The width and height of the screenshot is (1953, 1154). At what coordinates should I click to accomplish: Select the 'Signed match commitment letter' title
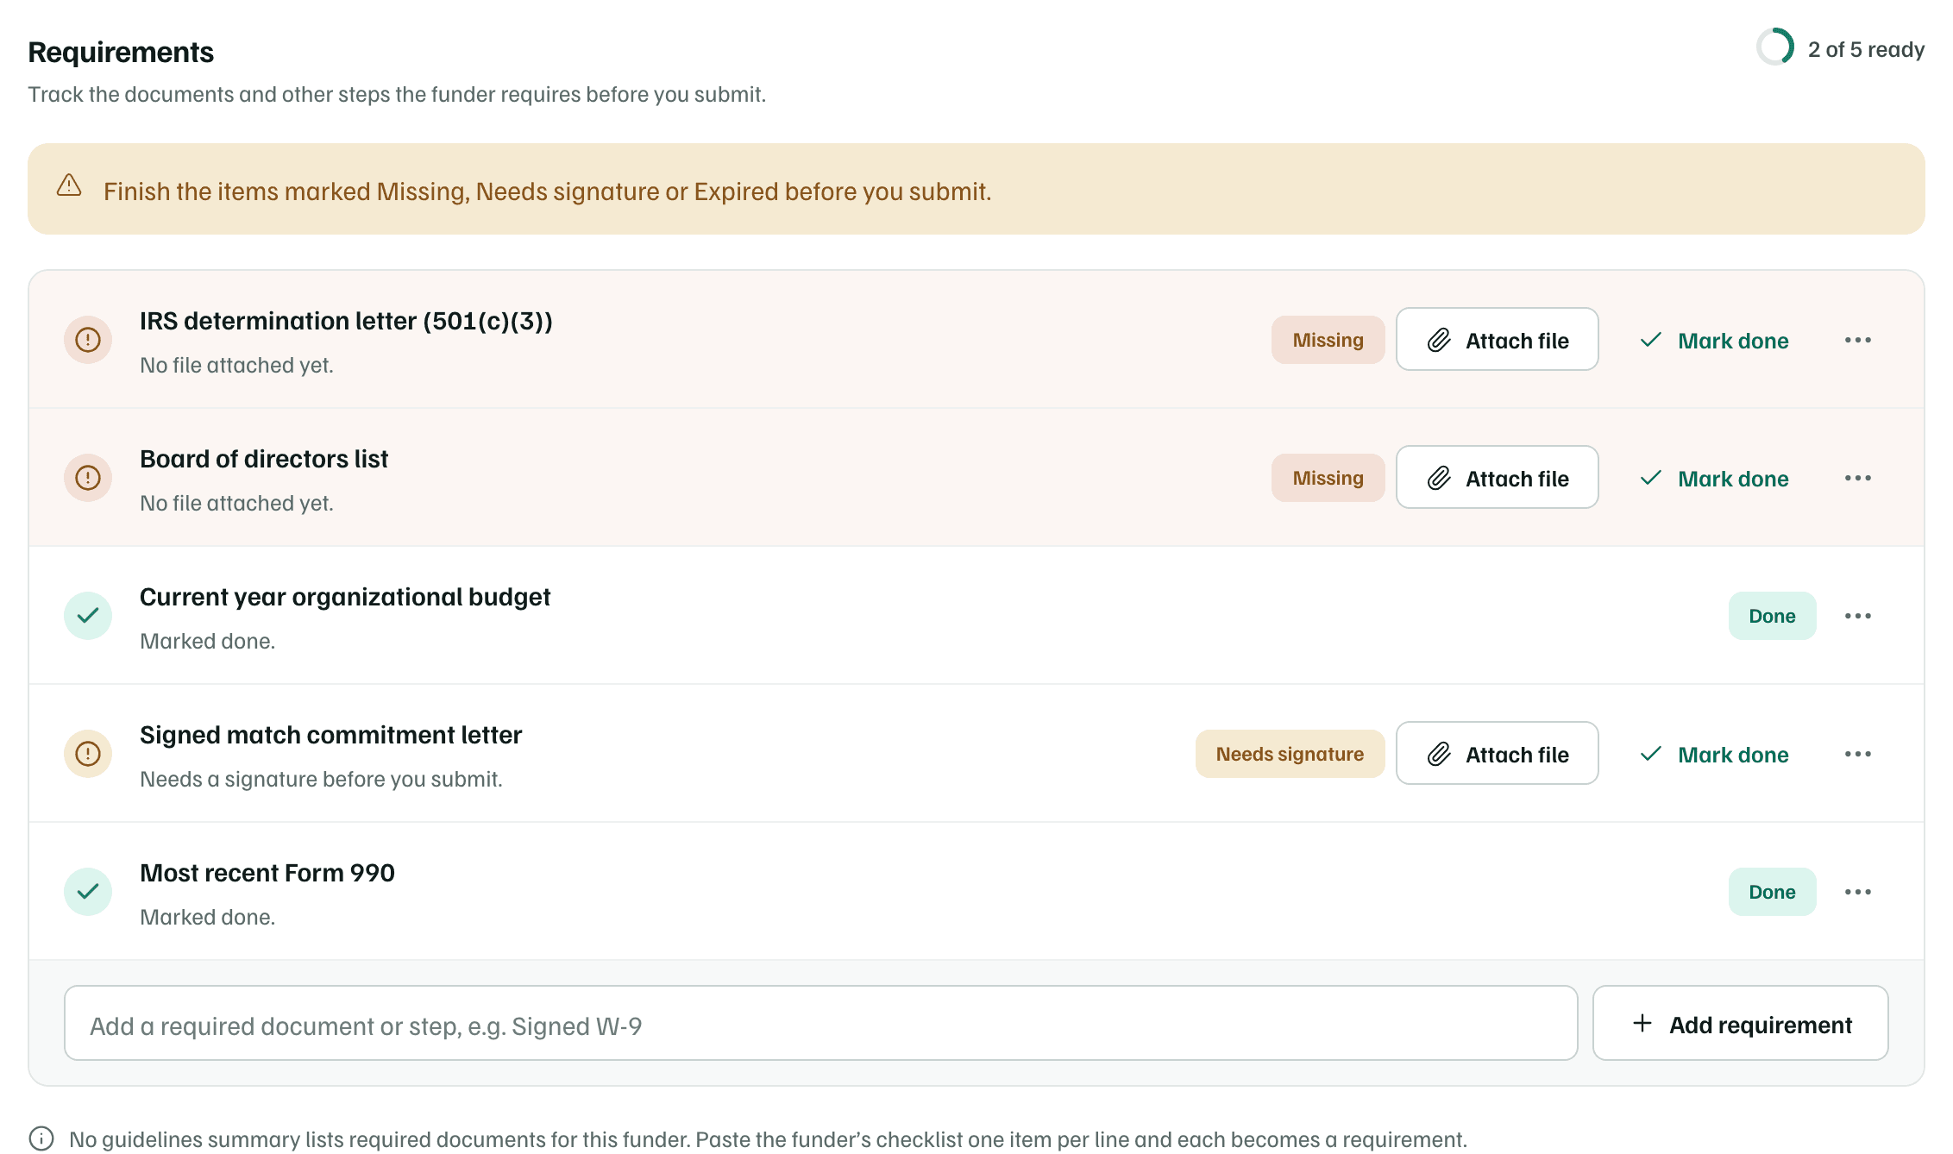(330, 735)
